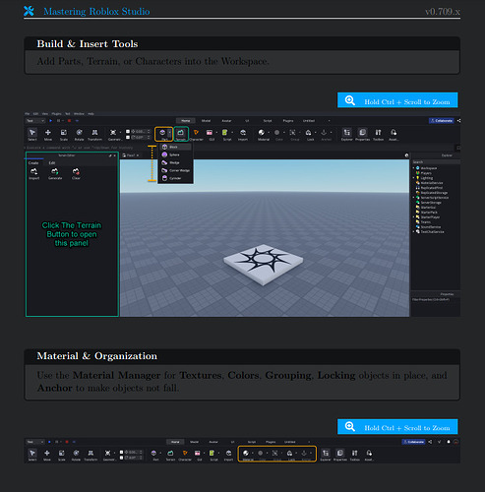Click Import in the Terrain Editor panel
Image resolution: width=485 pixels, height=492 pixels.
pos(34,174)
